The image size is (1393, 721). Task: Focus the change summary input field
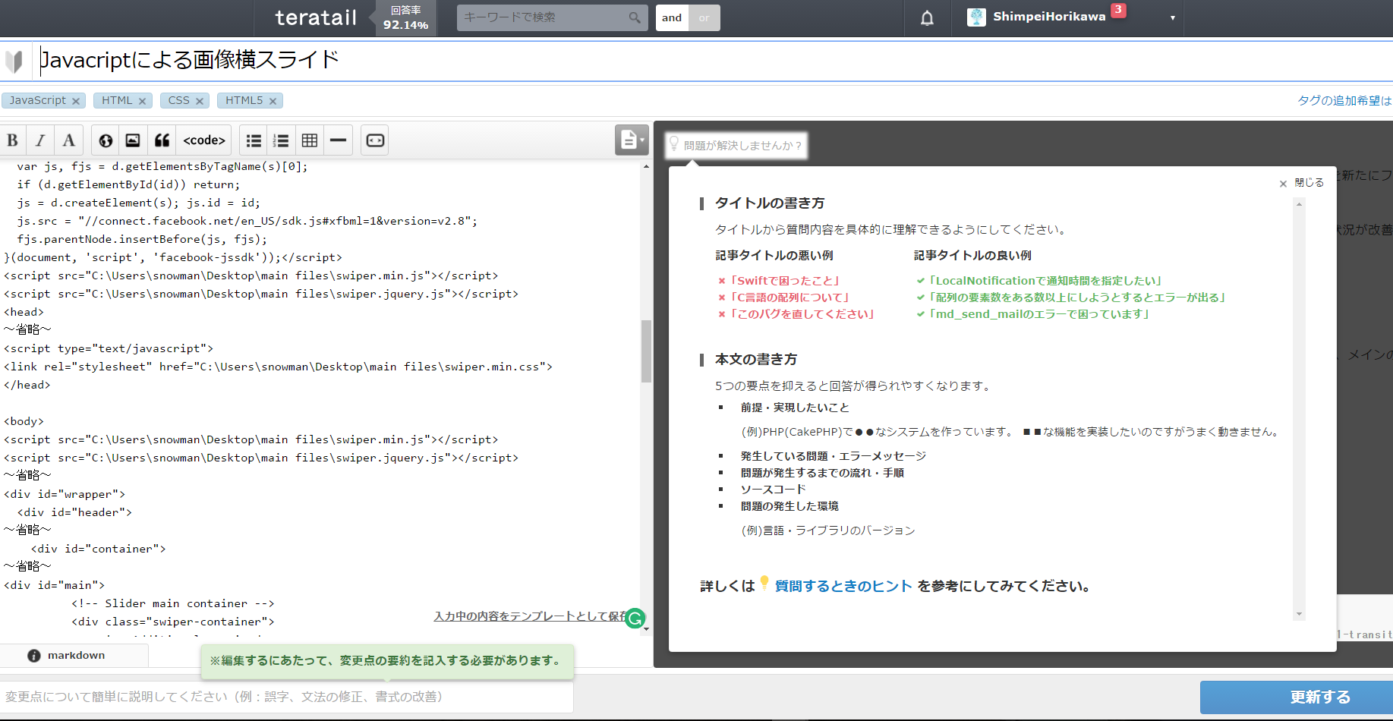286,697
